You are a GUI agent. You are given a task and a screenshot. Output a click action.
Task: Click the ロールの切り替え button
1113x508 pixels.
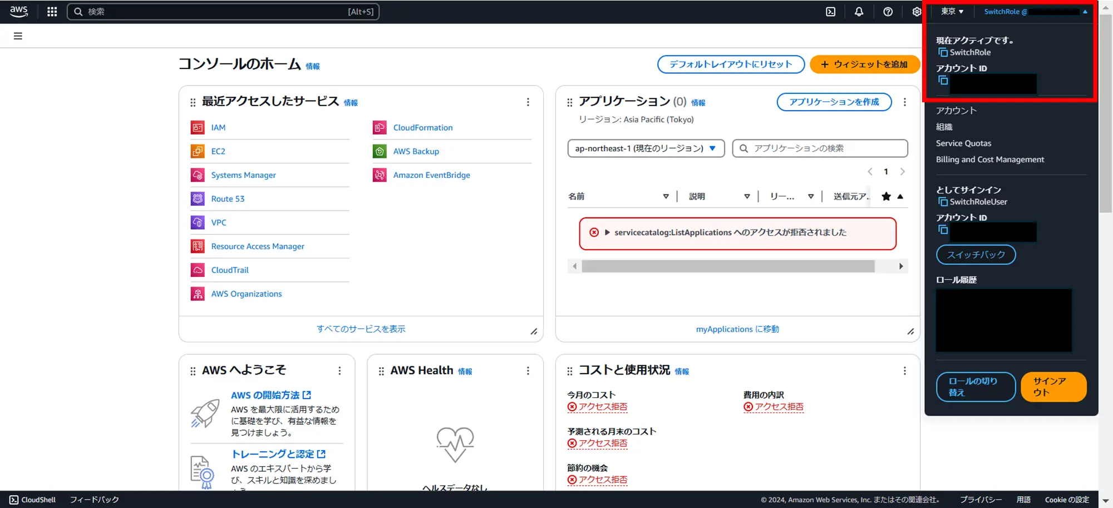pos(976,387)
